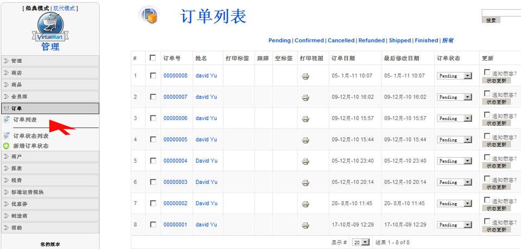Expand the 标准运费模块 sidebar section
This screenshot has height=249, width=521.
tap(50, 192)
